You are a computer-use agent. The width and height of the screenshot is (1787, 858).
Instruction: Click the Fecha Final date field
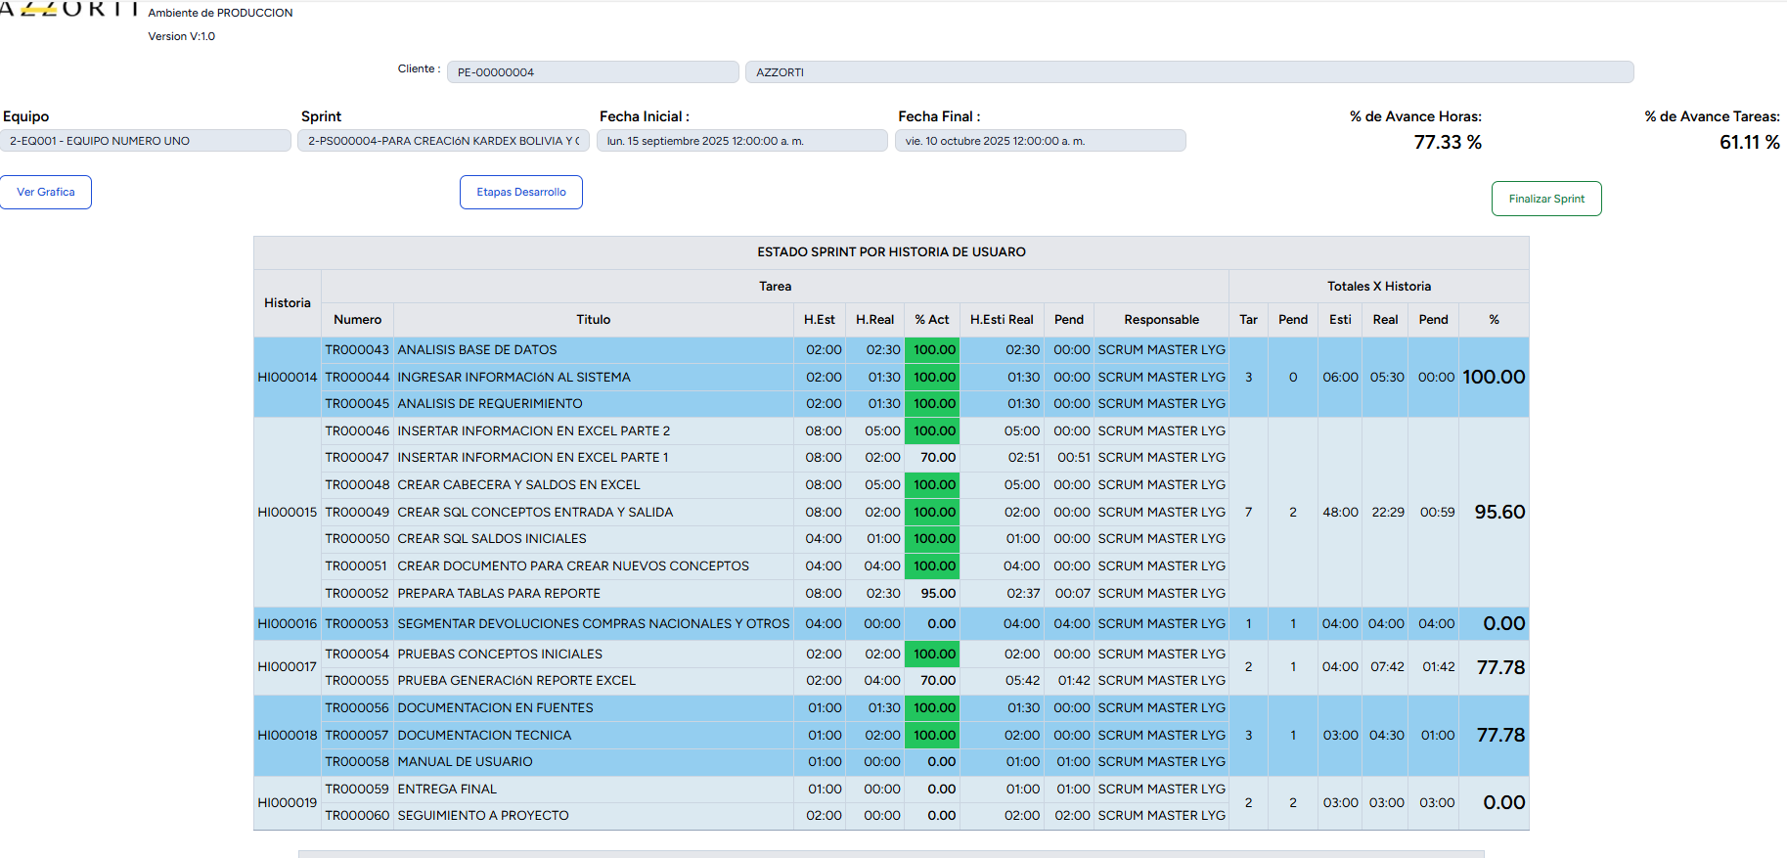point(1040,141)
